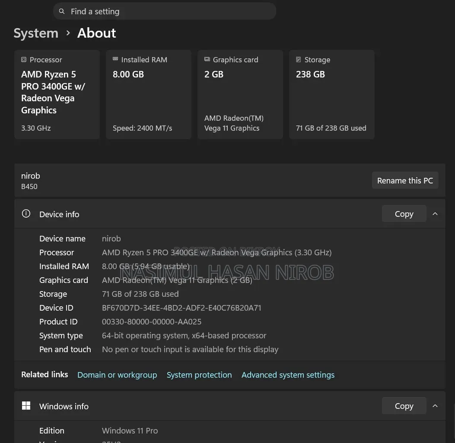Click the breadcrumb chevron after System
Screen dimensions: 455x443
tap(68, 33)
